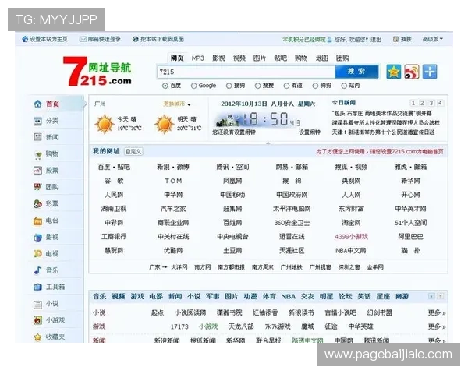This screenshot has height=374, width=468.
Task: Click the 搜索 search button
Action: click(x=356, y=72)
